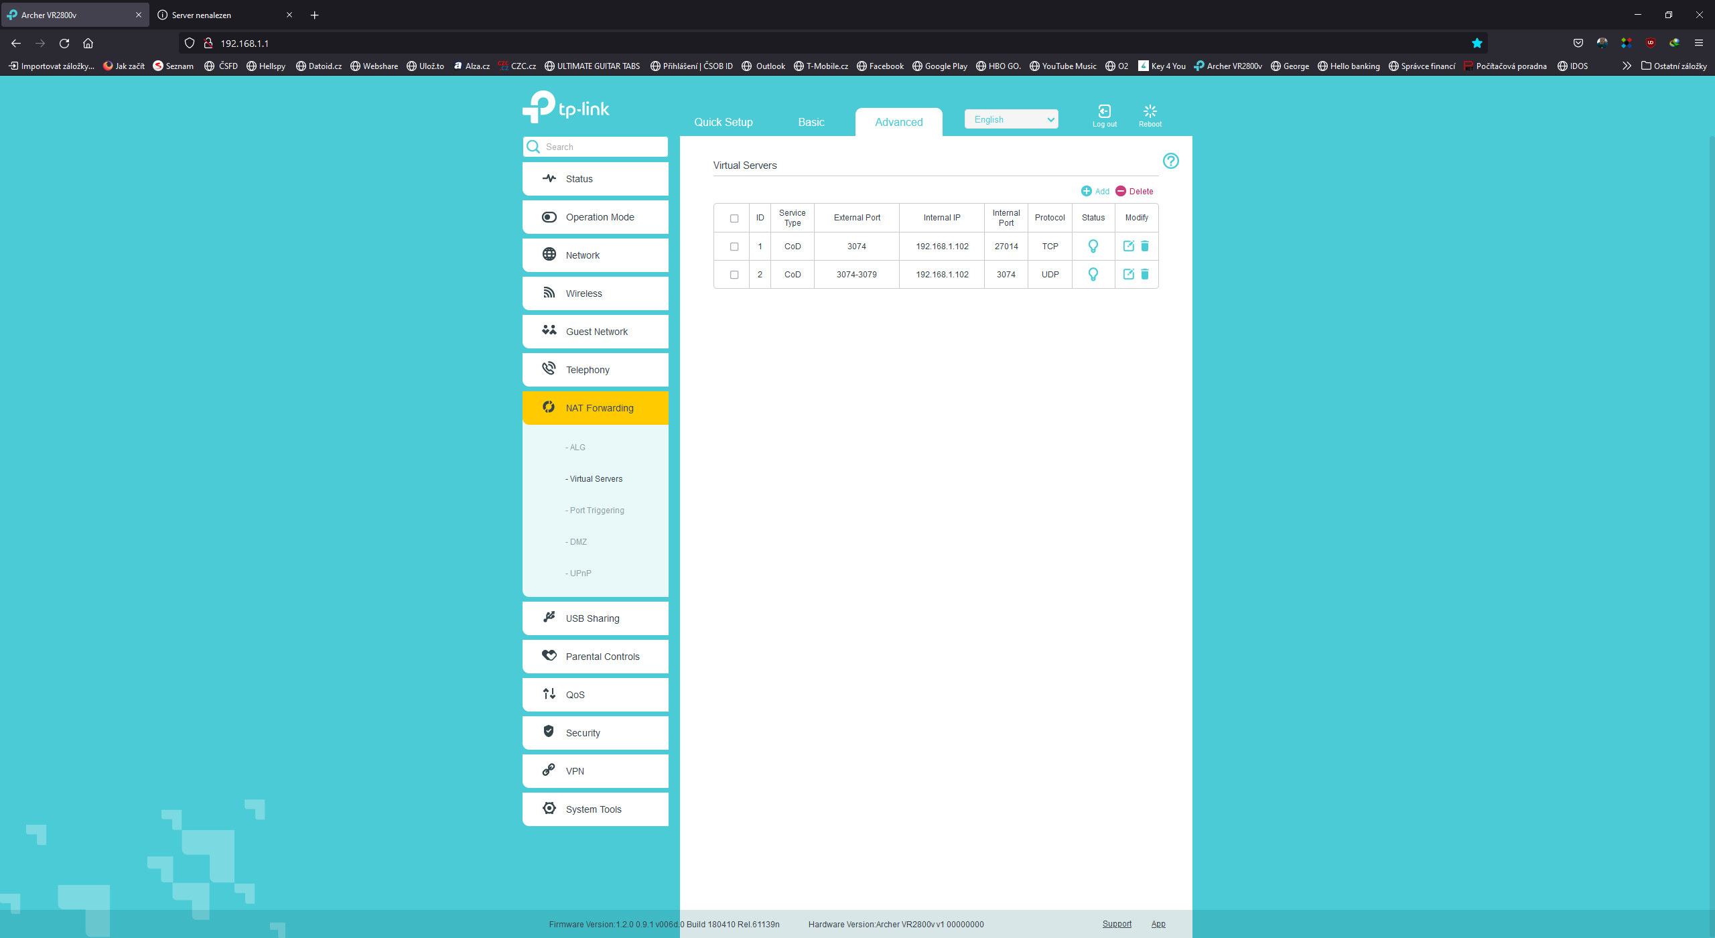Expand the System Tools sidebar section
The height and width of the screenshot is (938, 1715).
pyautogui.click(x=595, y=809)
